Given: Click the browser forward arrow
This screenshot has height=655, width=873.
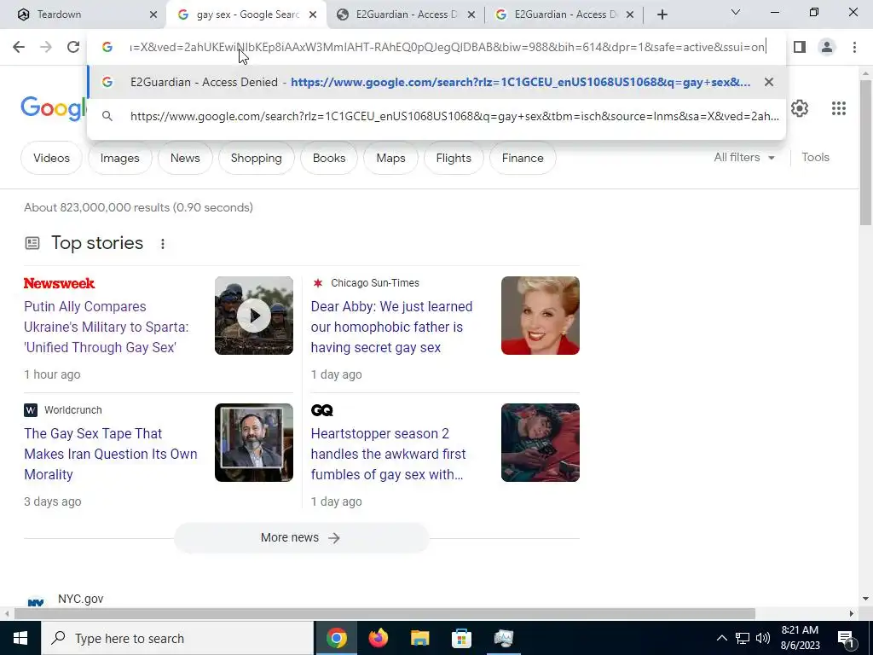Looking at the screenshot, I should pos(46,47).
